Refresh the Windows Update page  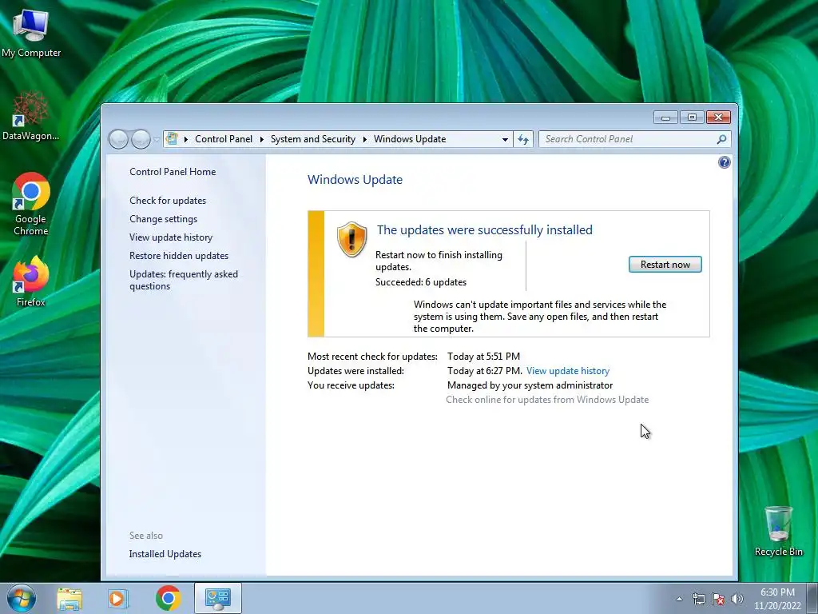click(x=523, y=139)
